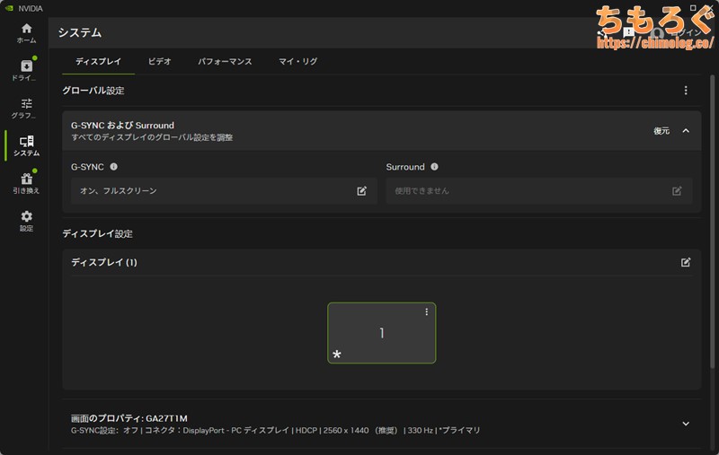719x455 pixels.
Task: Click the edit icon in the Surround field
Action: click(x=677, y=191)
